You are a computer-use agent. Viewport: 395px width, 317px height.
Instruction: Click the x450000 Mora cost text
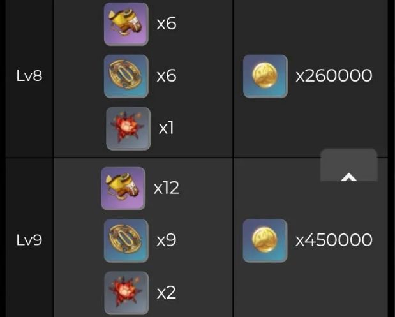pos(334,240)
